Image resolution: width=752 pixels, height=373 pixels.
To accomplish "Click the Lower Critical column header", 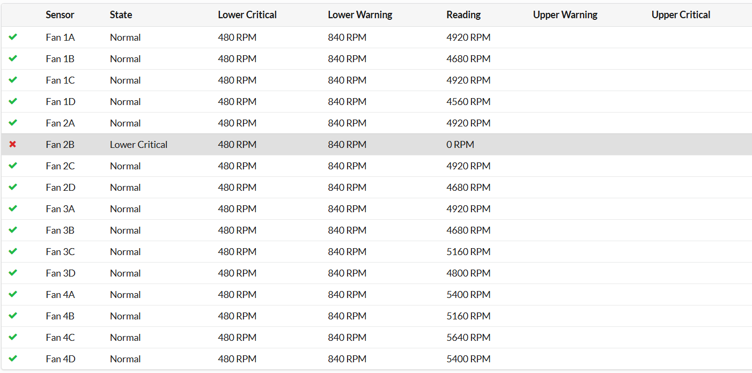I will [247, 15].
